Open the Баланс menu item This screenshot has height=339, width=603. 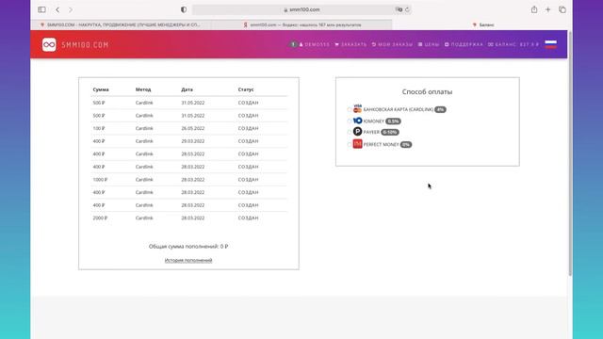pyautogui.click(x=513, y=44)
